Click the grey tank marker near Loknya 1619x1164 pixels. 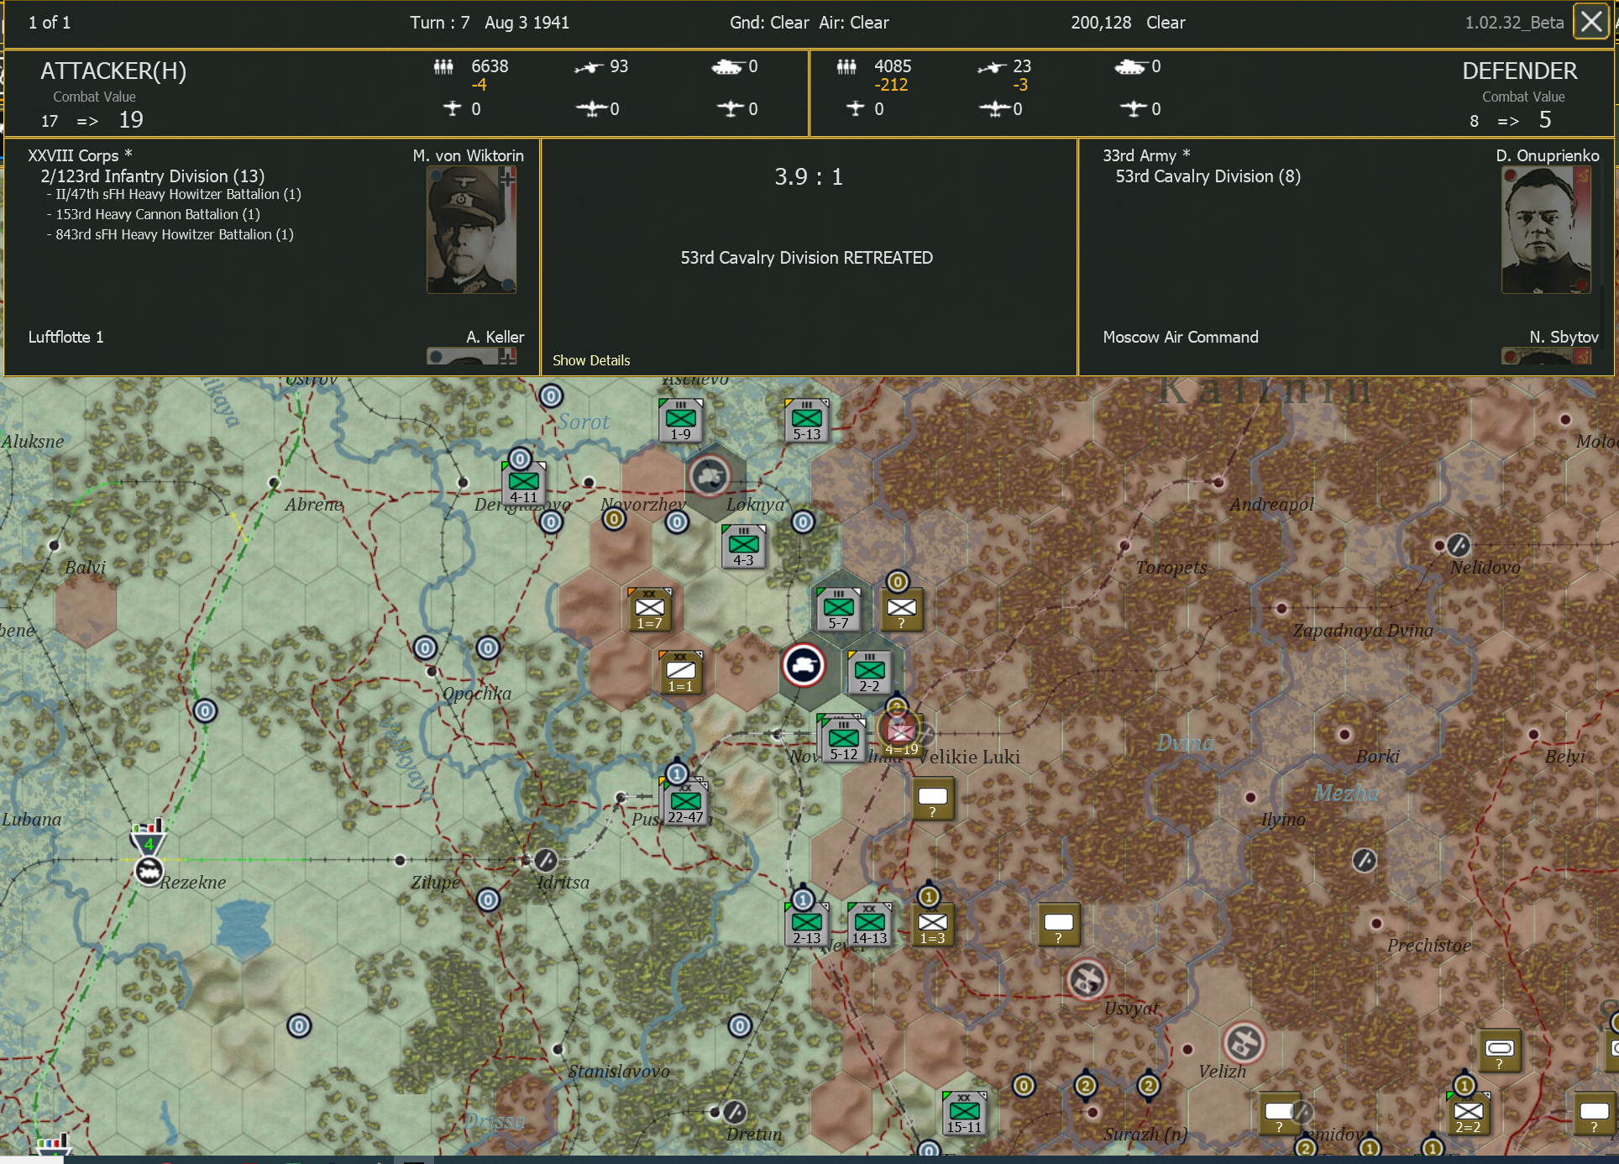710,476
